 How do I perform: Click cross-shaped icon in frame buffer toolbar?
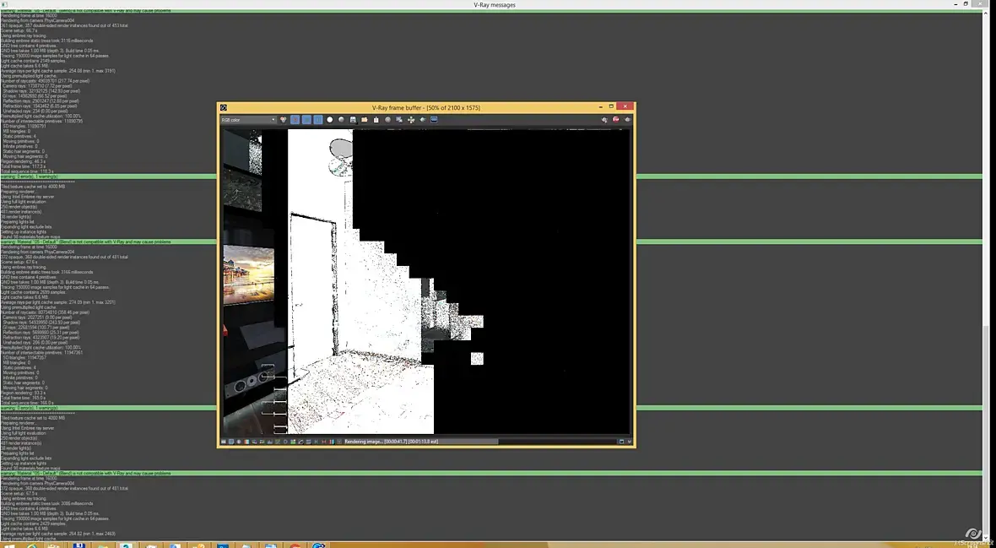(411, 120)
